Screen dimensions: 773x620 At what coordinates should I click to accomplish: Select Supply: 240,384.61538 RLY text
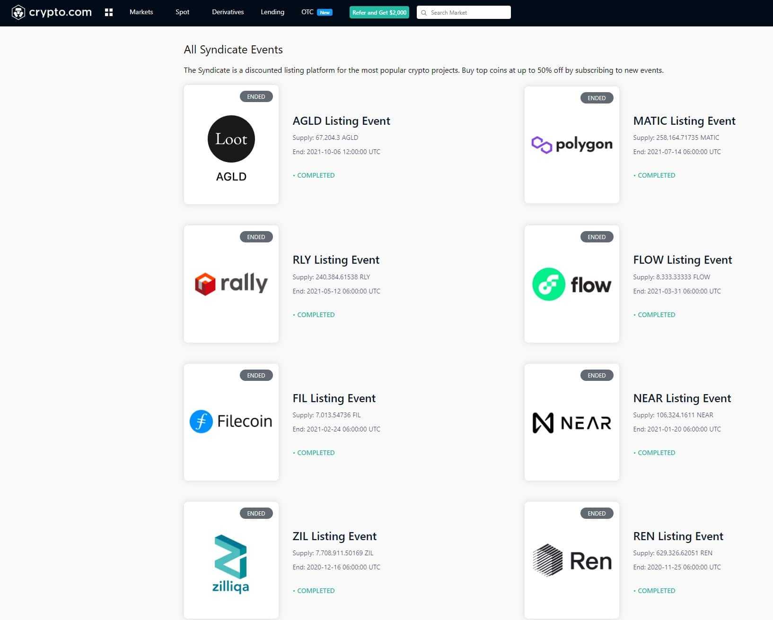pyautogui.click(x=331, y=277)
